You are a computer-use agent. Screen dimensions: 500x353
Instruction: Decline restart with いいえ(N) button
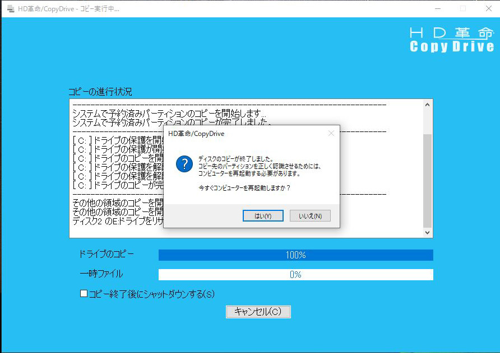[x=310, y=216]
